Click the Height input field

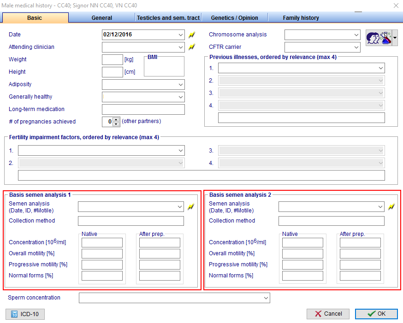[x=113, y=72]
